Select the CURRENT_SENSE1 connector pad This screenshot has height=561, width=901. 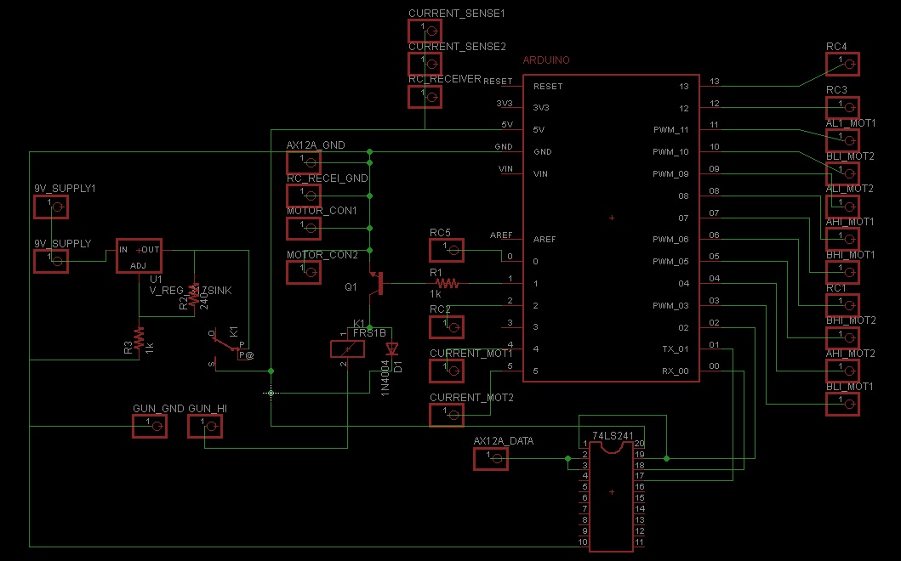pyautogui.click(x=425, y=30)
